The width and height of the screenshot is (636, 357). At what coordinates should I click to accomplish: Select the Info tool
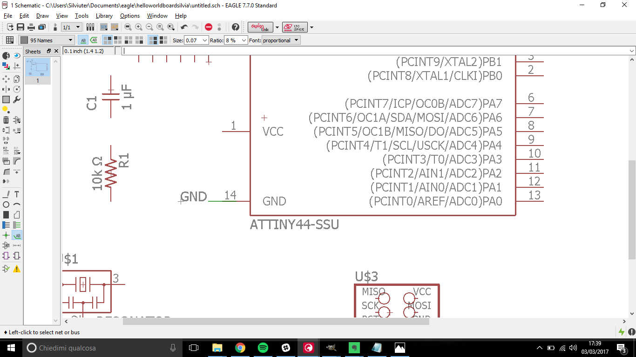coord(6,55)
